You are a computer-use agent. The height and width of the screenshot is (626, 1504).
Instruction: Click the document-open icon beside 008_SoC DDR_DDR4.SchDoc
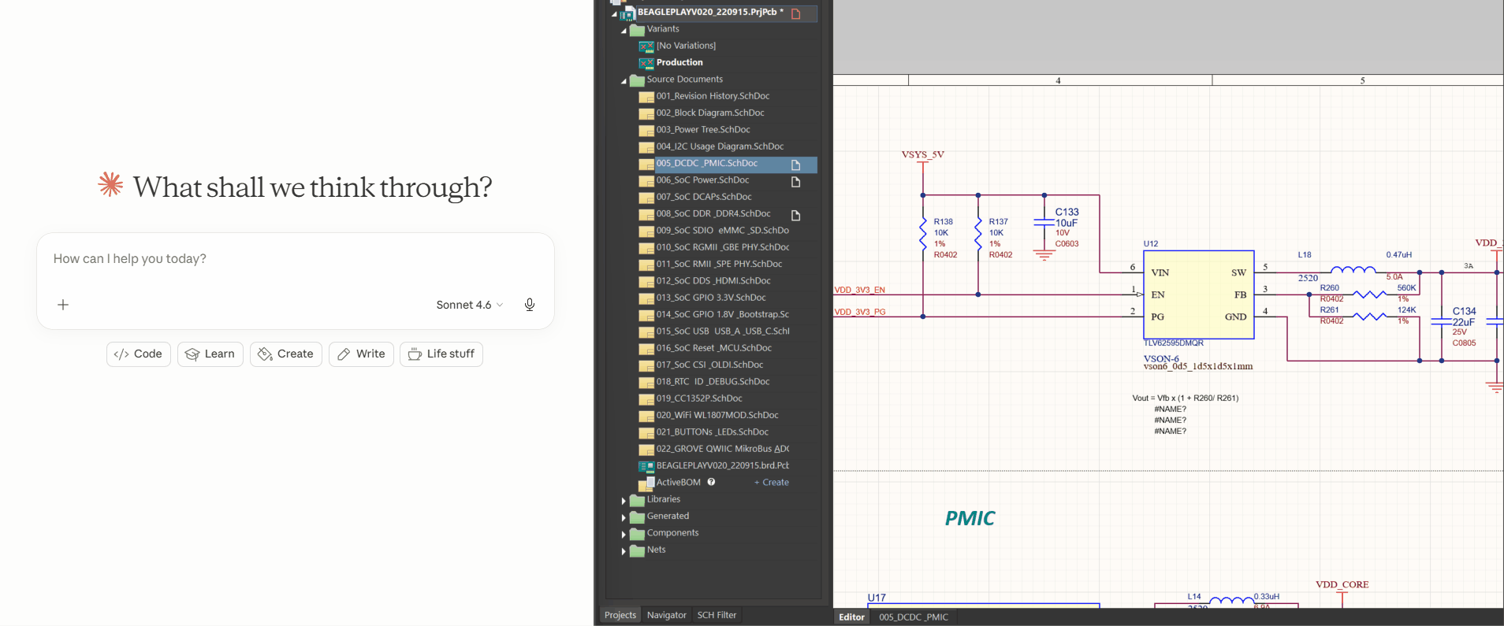point(796,215)
